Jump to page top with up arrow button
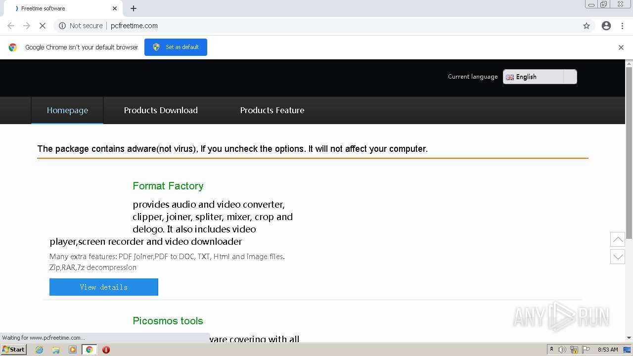The height and width of the screenshot is (356, 633). (618, 239)
